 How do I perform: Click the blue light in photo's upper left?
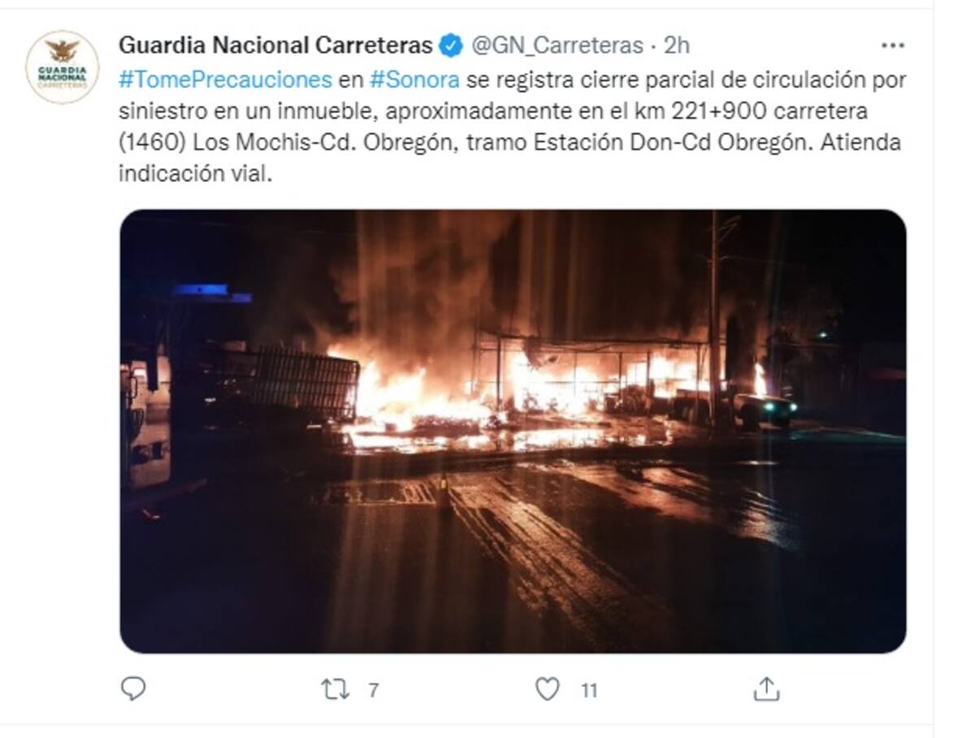click(x=210, y=293)
